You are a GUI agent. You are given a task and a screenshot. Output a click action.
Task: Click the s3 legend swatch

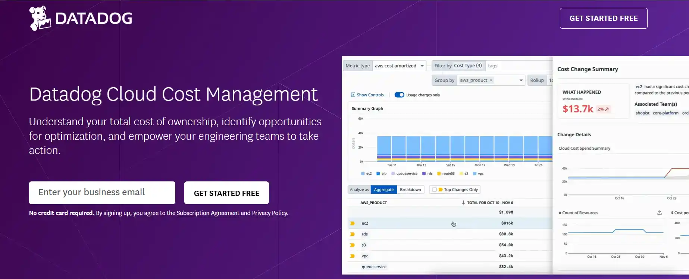tap(461, 174)
